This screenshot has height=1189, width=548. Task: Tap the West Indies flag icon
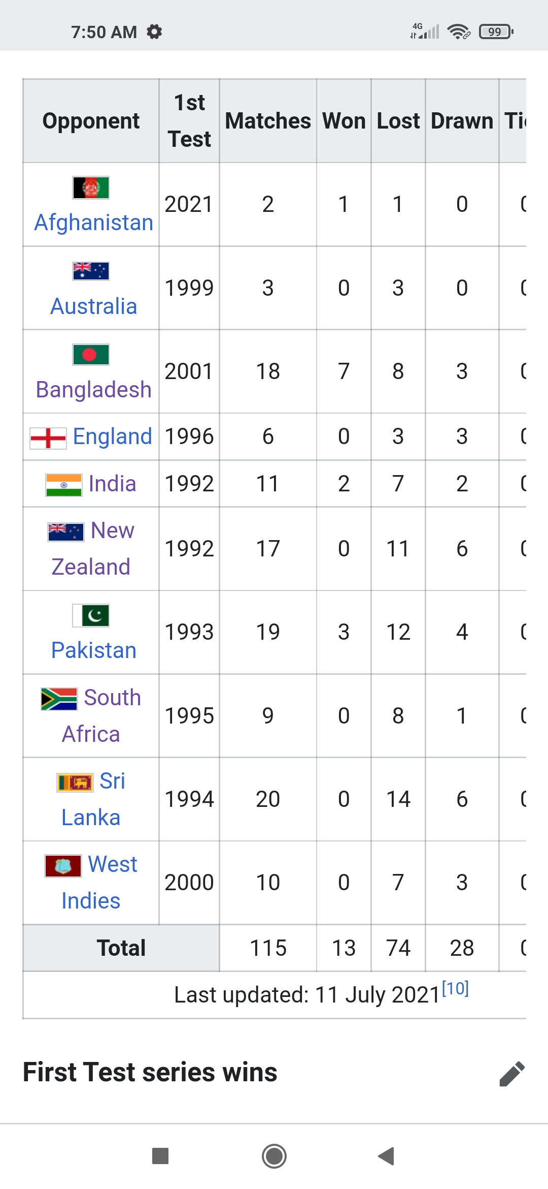click(63, 866)
